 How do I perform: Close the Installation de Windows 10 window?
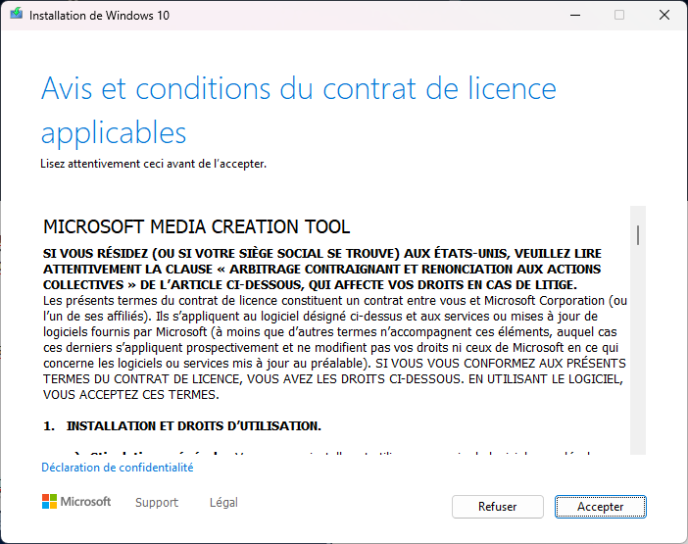click(664, 15)
